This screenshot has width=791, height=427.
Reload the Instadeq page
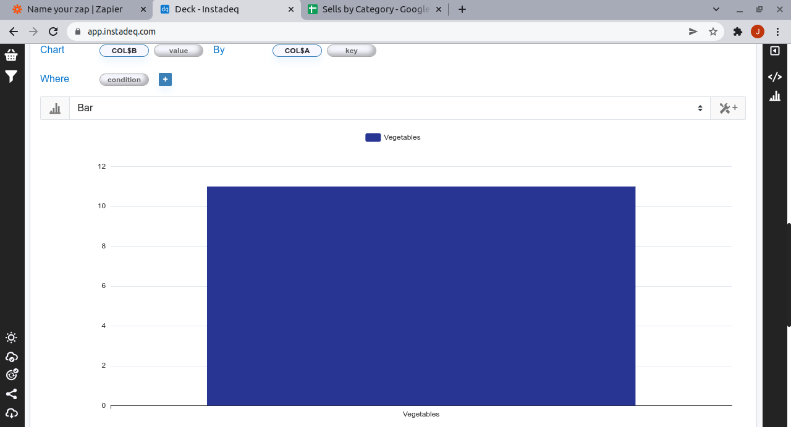pos(53,32)
